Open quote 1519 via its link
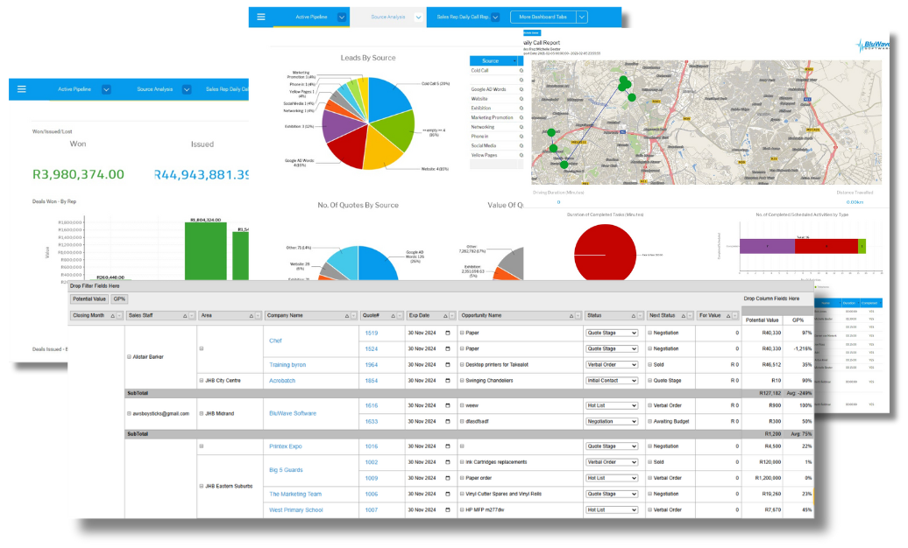908x548 pixels. click(x=370, y=332)
